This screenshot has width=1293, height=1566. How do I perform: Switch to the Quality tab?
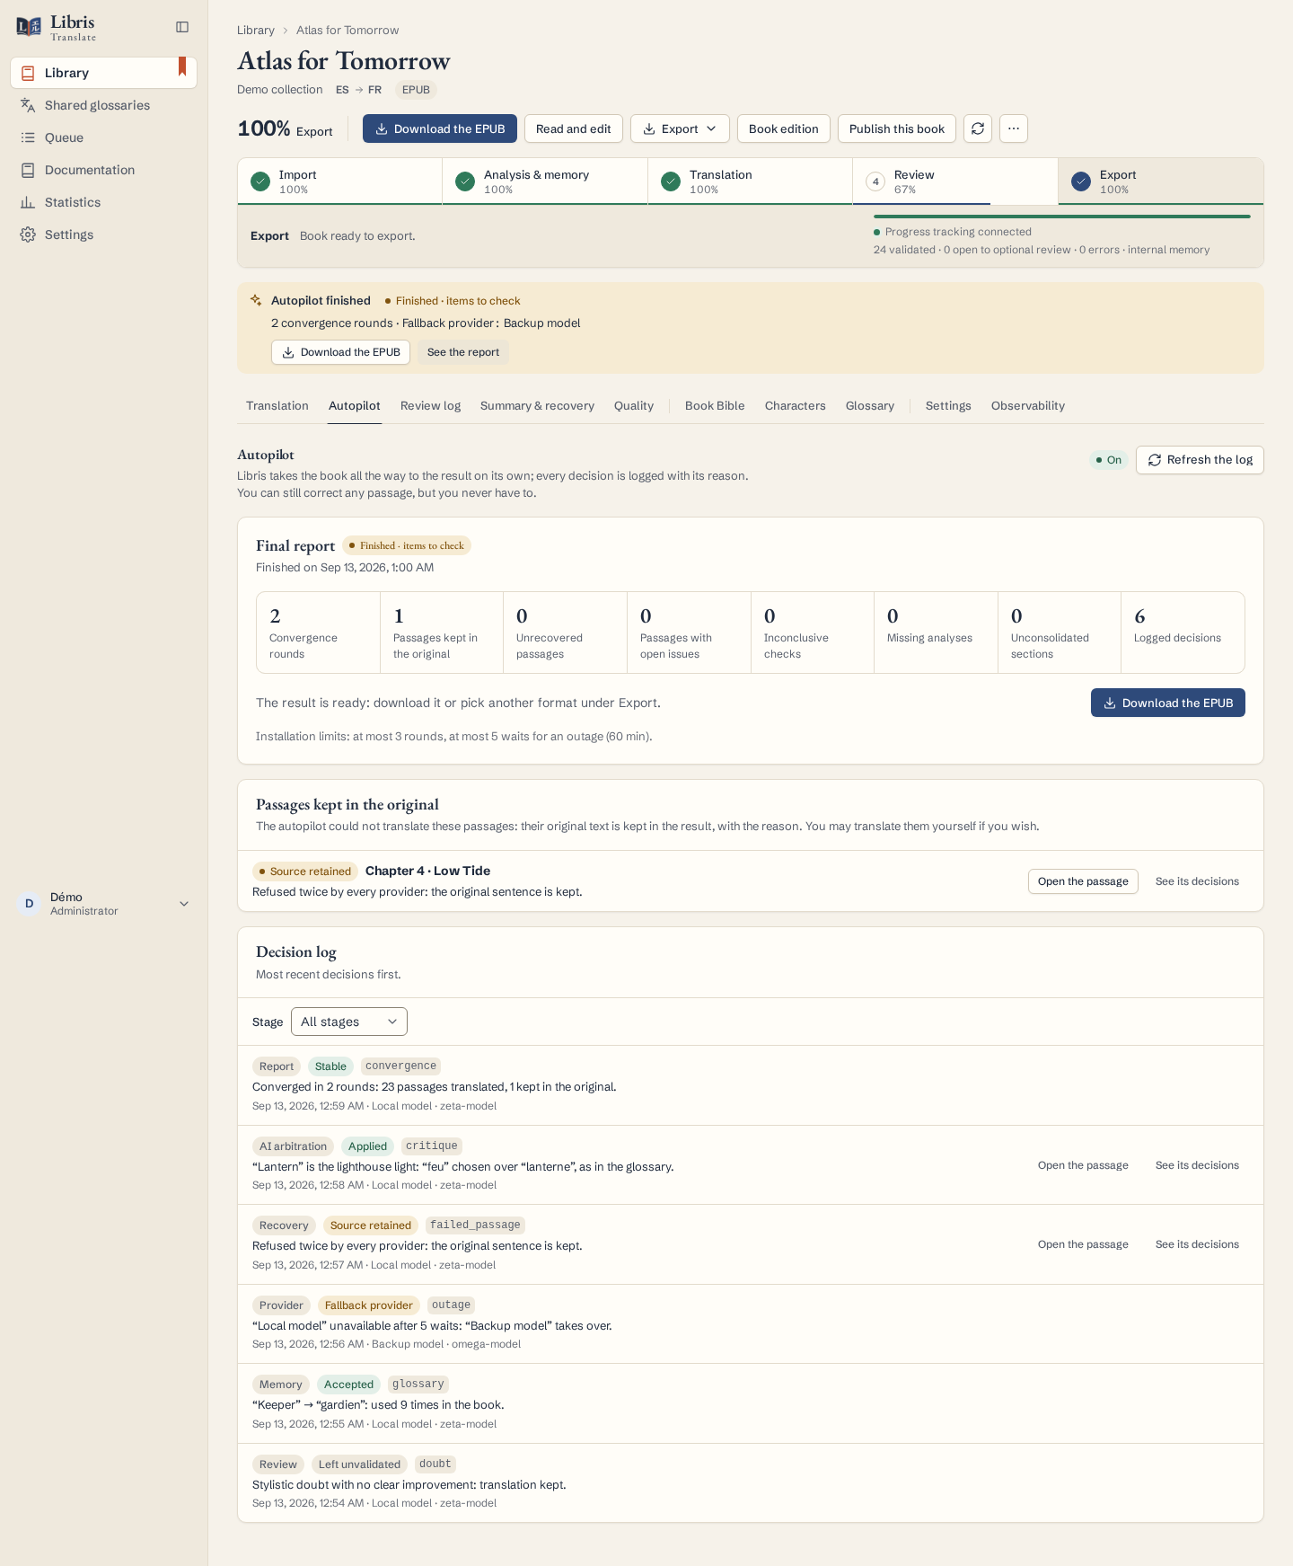point(634,406)
